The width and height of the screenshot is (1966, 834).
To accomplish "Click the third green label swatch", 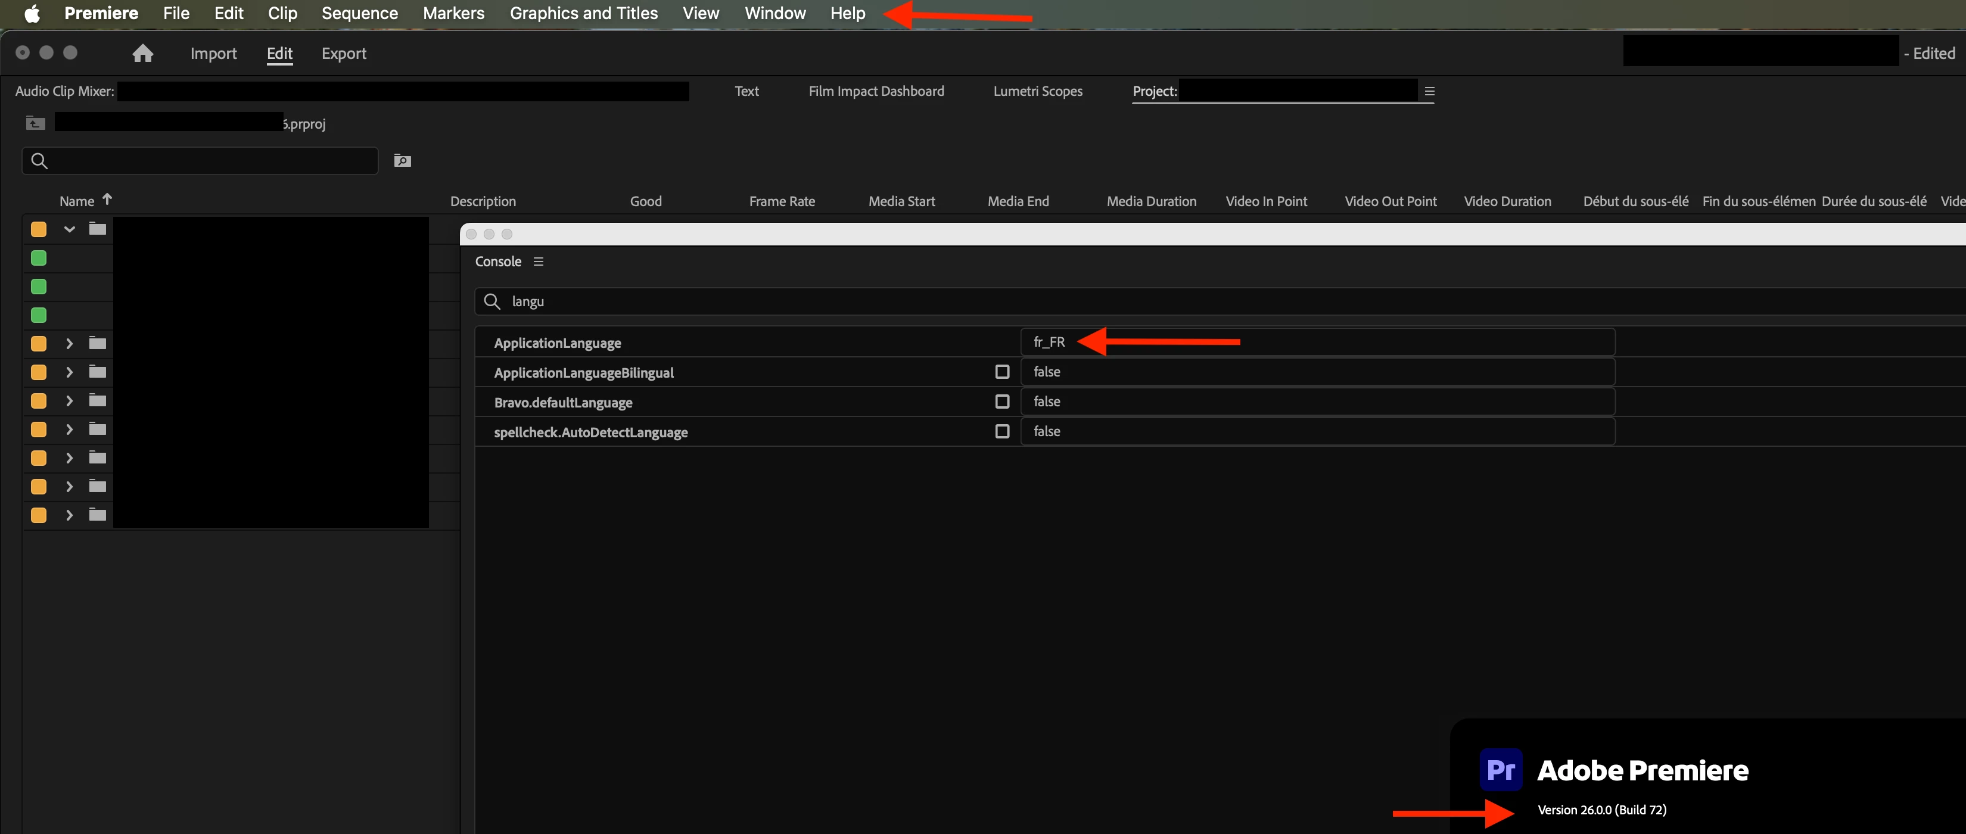I will pyautogui.click(x=38, y=315).
